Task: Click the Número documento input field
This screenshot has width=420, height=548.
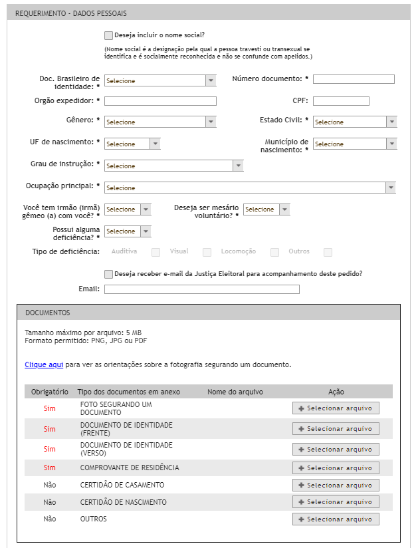Action: [354, 79]
